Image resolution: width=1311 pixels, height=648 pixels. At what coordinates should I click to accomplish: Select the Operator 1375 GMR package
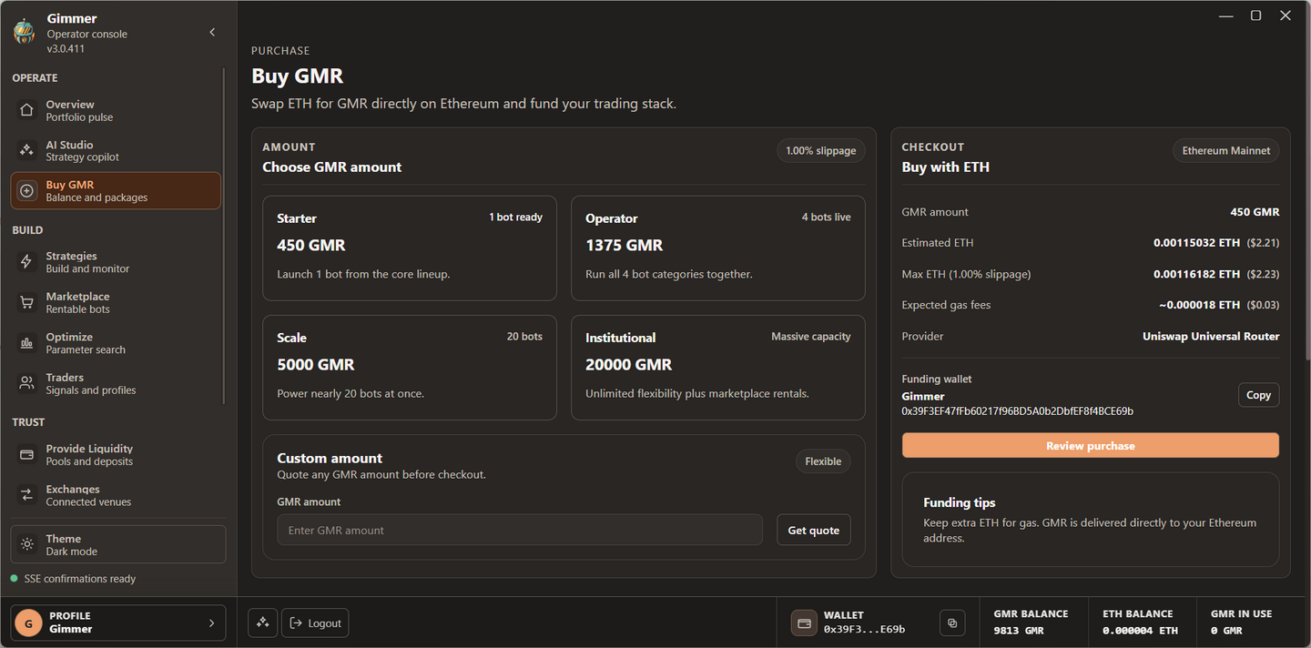pos(718,248)
